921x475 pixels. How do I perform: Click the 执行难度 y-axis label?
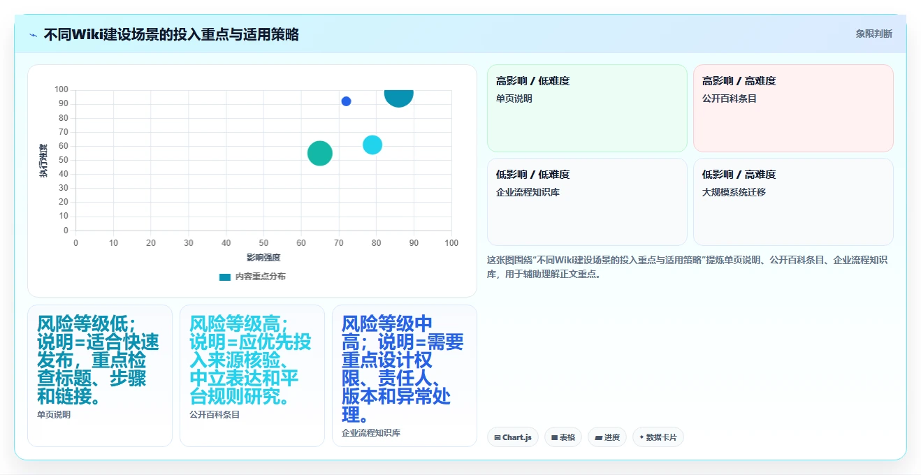(44, 160)
